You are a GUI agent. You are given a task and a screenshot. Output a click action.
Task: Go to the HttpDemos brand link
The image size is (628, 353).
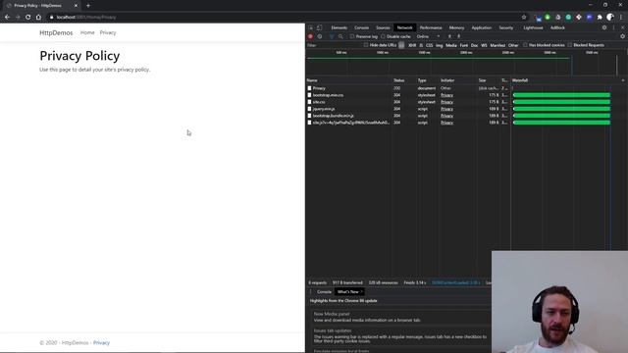pos(56,32)
